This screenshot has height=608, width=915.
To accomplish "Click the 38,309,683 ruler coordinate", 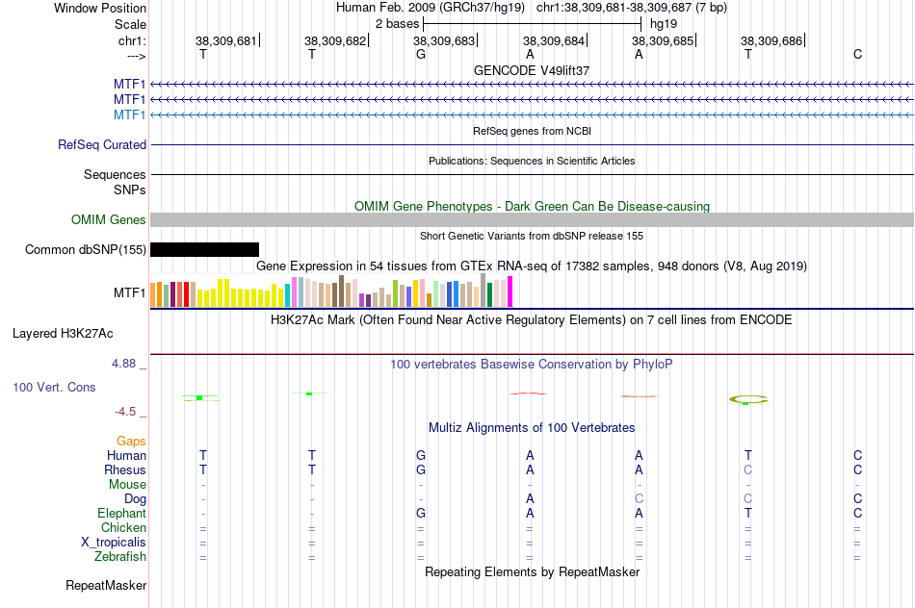I will [x=444, y=40].
